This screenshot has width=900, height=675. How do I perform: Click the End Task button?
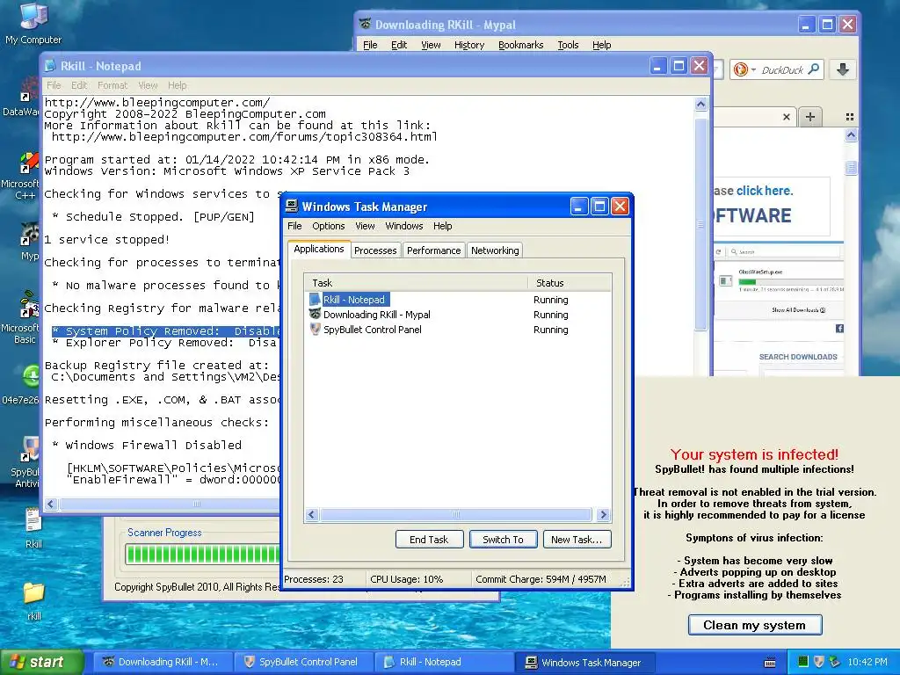(429, 540)
